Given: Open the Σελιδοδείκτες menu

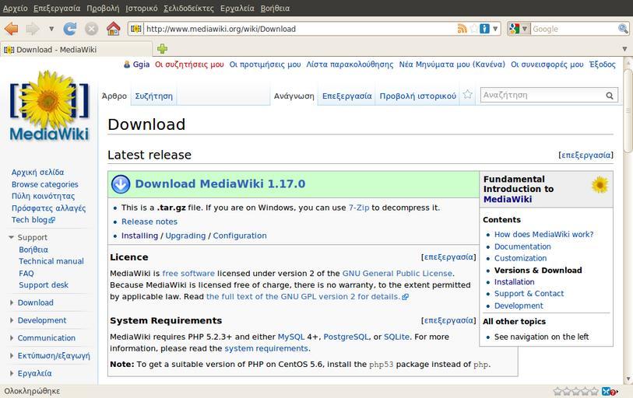Looking at the screenshot, I should 188,8.
